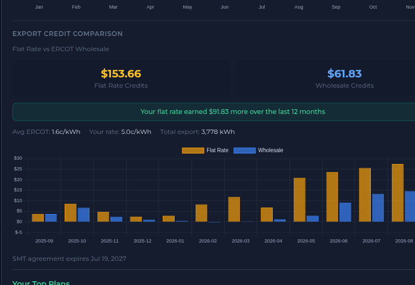Click the 'Total export: 3,778 kWh' value
This screenshot has width=415, height=285.
[x=197, y=132]
